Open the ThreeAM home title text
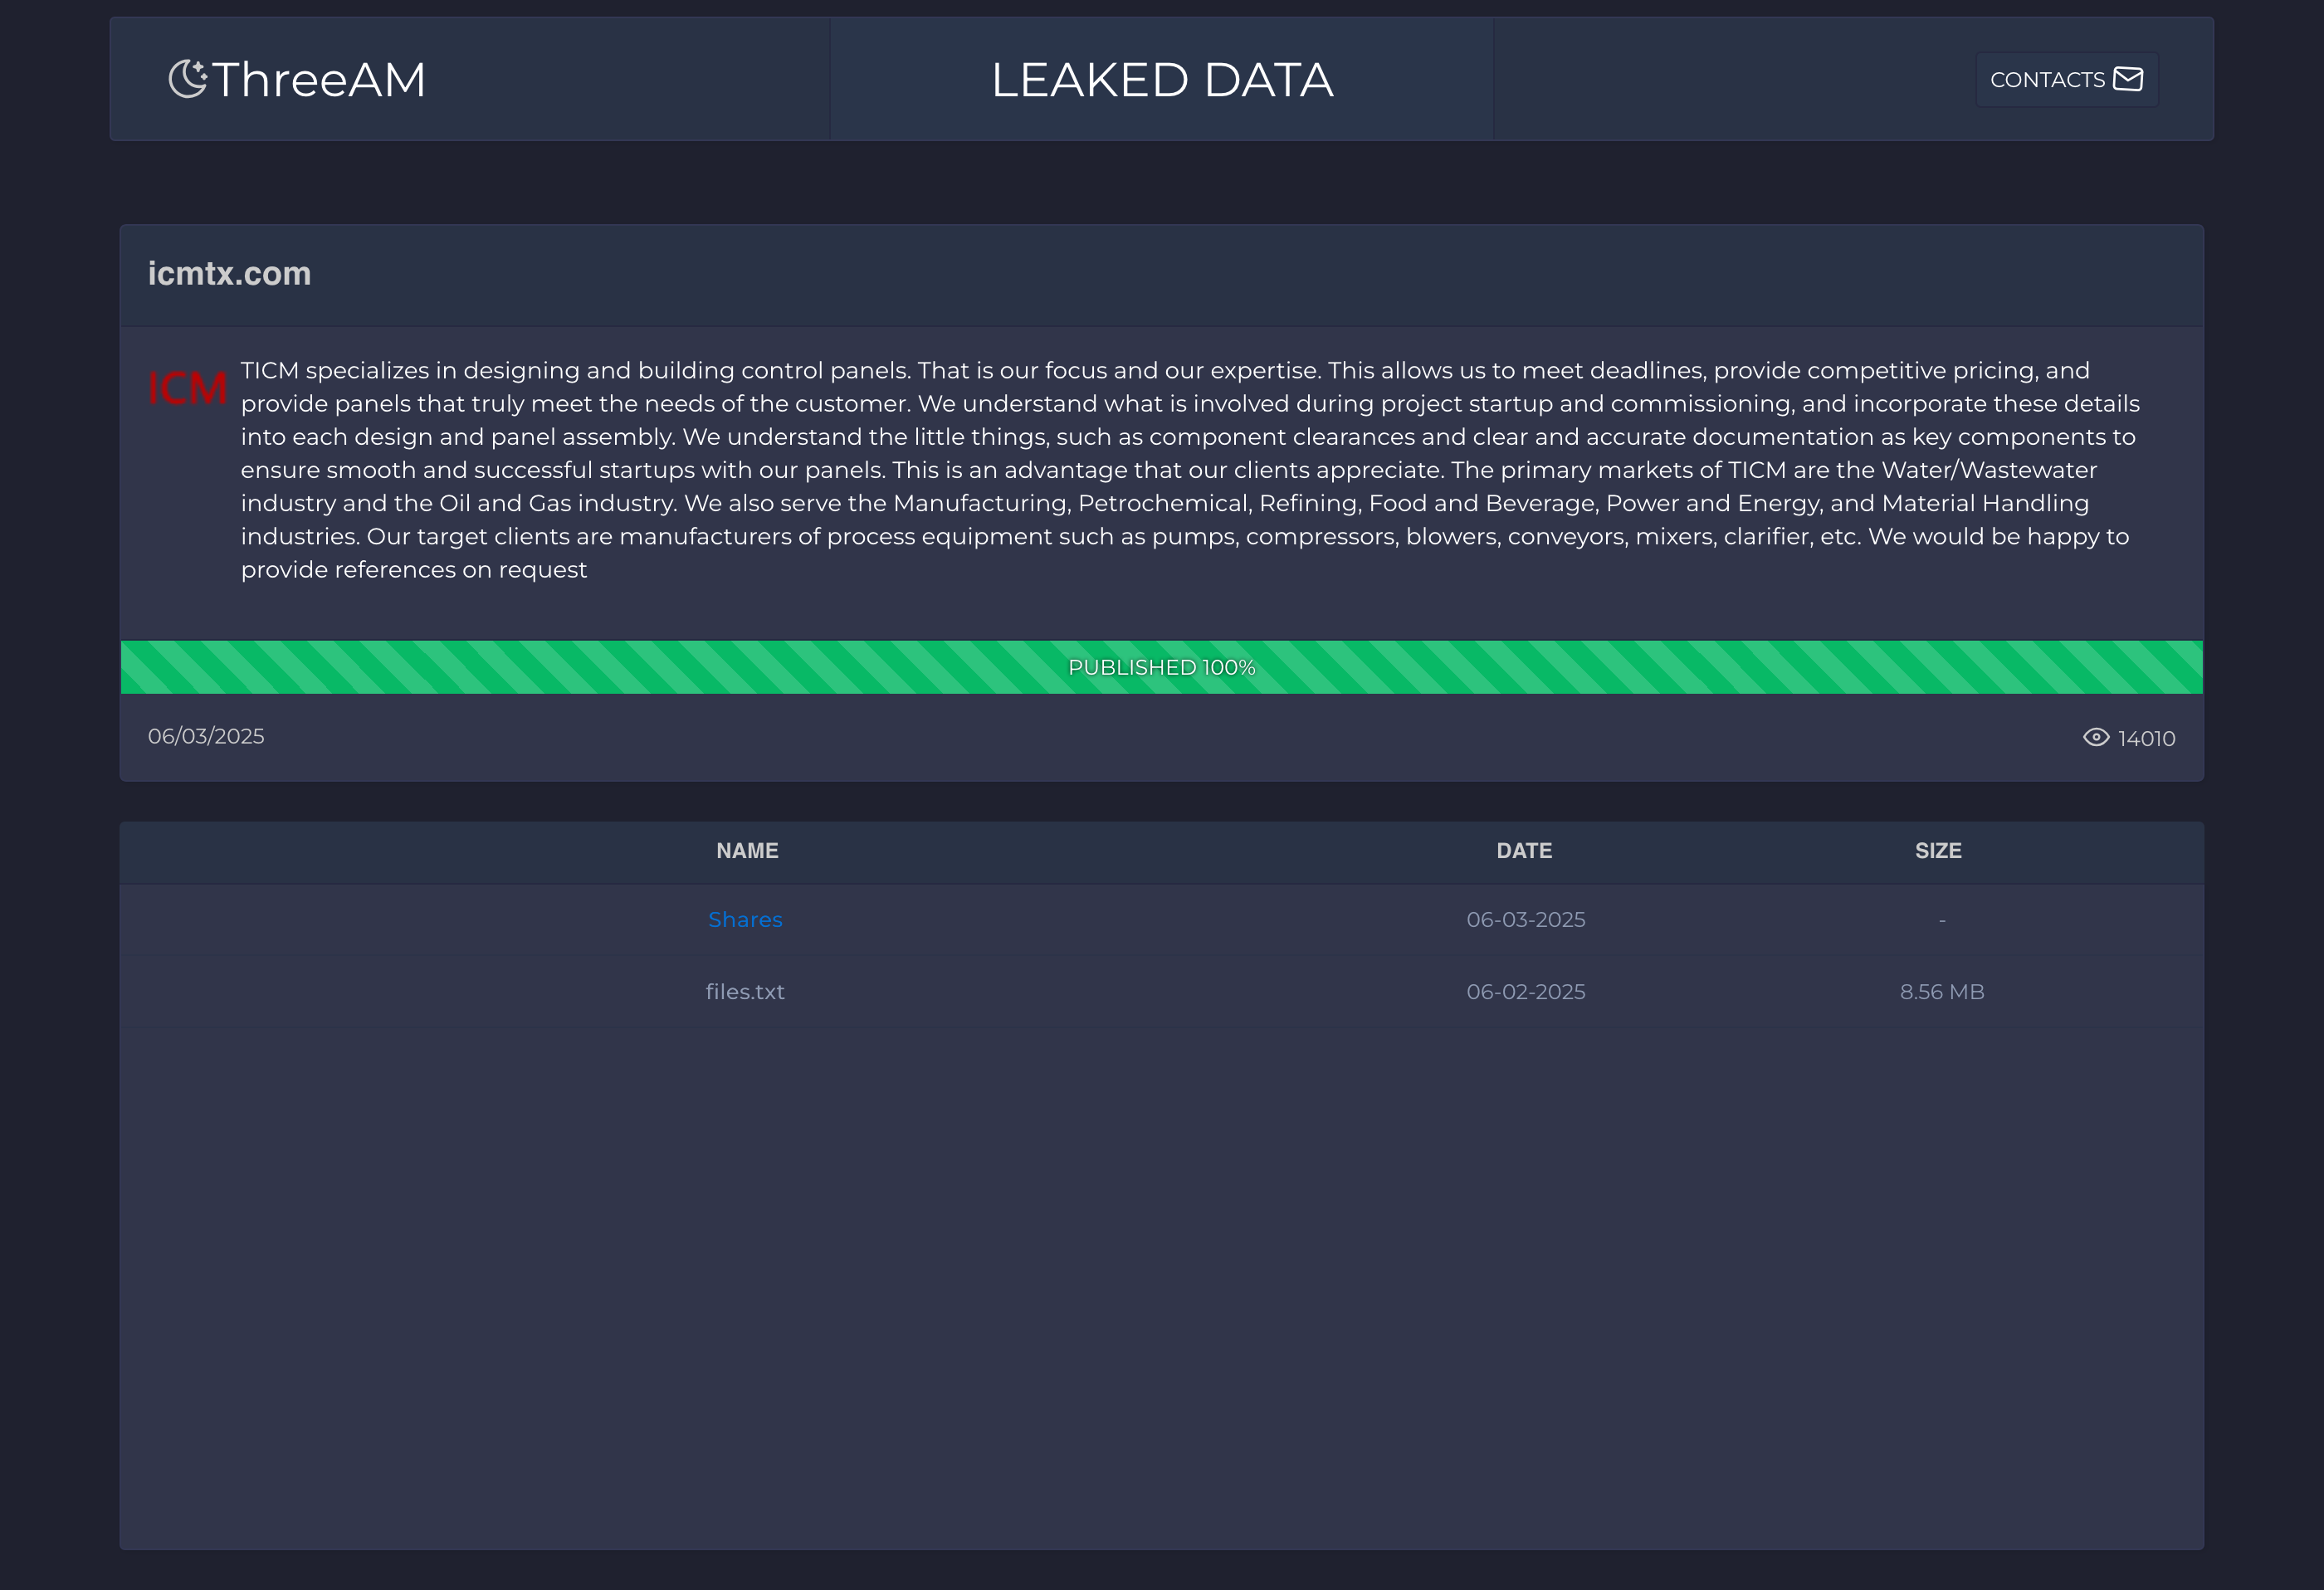Screen dimensions: 2324x1590 point(319,80)
